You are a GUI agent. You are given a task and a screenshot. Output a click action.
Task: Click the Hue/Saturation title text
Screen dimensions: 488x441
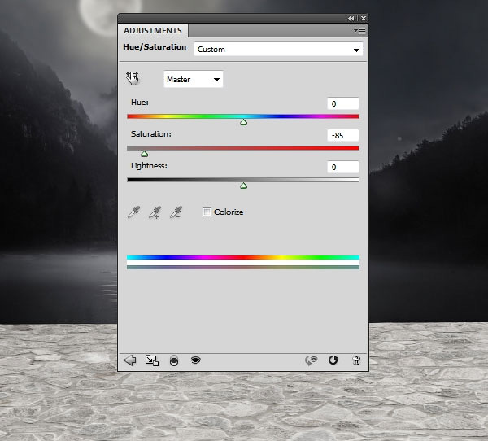coord(155,47)
